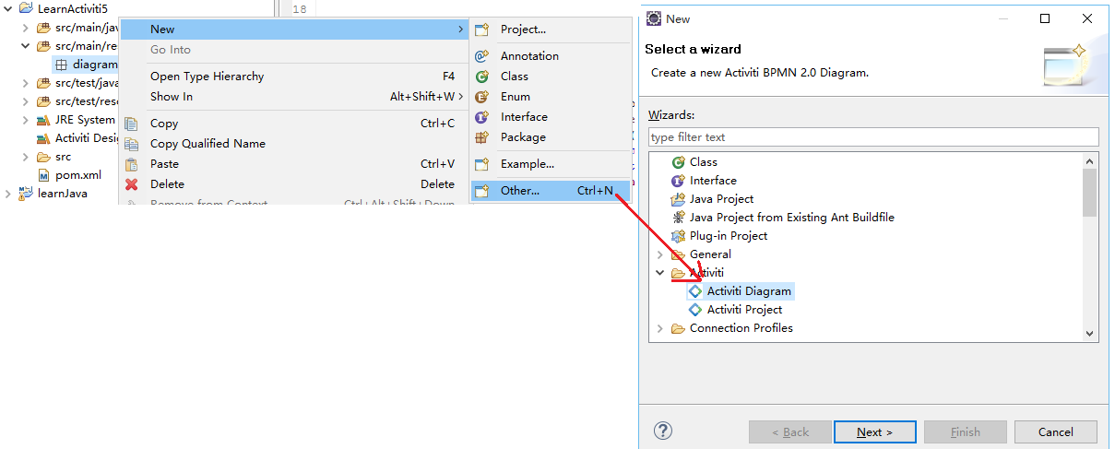Image resolution: width=1115 pixels, height=449 pixels.
Task: Expand the learnJava project node
Action: pyautogui.click(x=8, y=194)
